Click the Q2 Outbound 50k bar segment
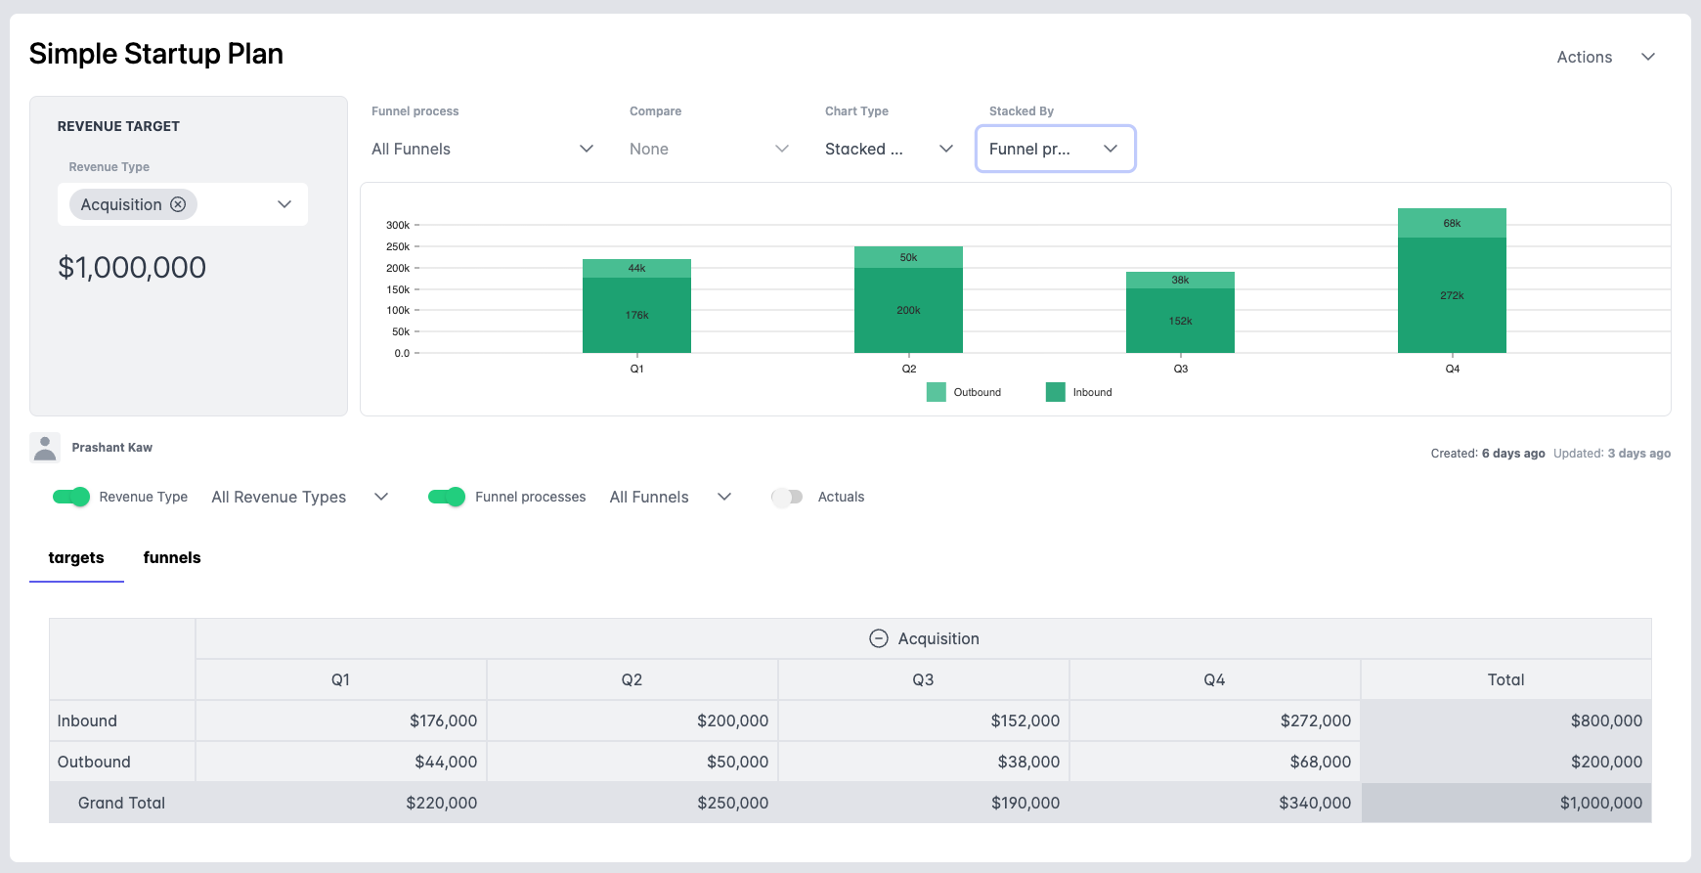This screenshot has height=873, width=1701. (908, 257)
